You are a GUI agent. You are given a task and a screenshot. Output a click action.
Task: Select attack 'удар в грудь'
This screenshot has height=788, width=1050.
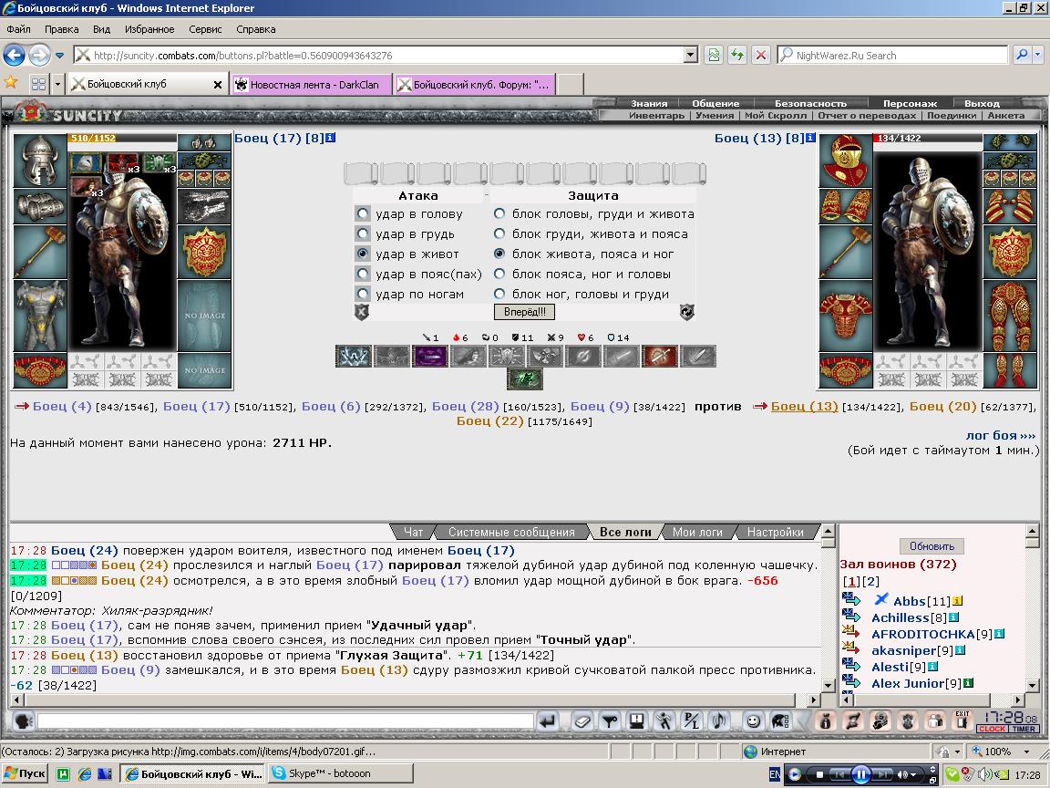tap(363, 233)
